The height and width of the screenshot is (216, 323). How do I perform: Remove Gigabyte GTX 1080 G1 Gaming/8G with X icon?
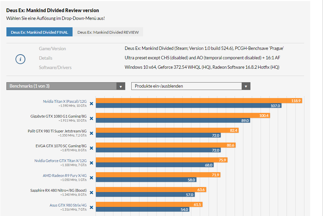click(x=91, y=119)
